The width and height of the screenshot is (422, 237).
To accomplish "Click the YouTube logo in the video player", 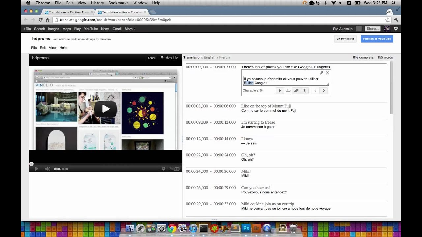I will click(x=174, y=169).
